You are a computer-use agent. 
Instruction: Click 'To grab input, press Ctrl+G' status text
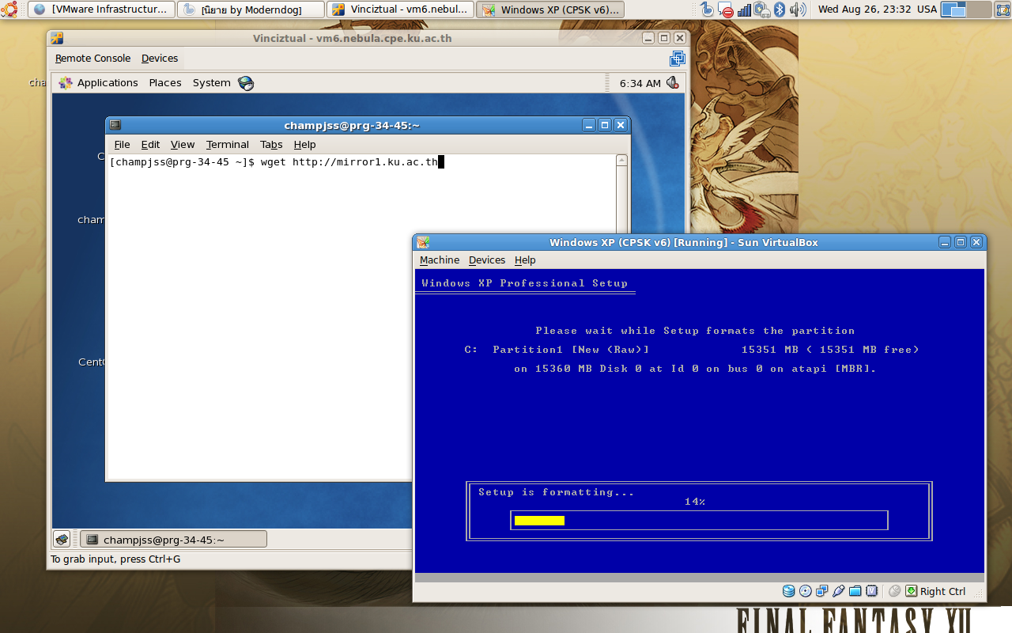[x=115, y=559]
